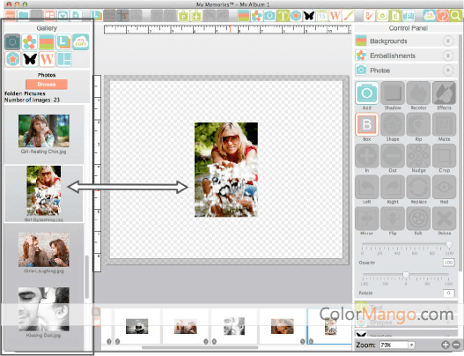Collapse the Photos section

(x=448, y=70)
